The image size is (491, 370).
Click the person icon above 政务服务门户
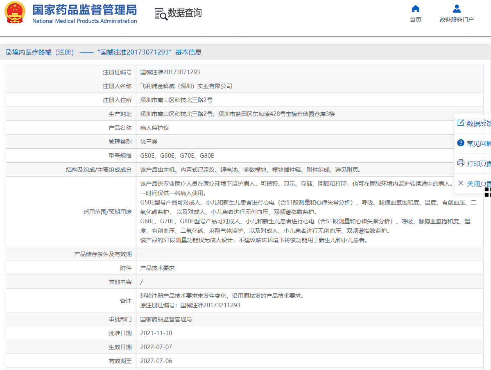tap(457, 9)
